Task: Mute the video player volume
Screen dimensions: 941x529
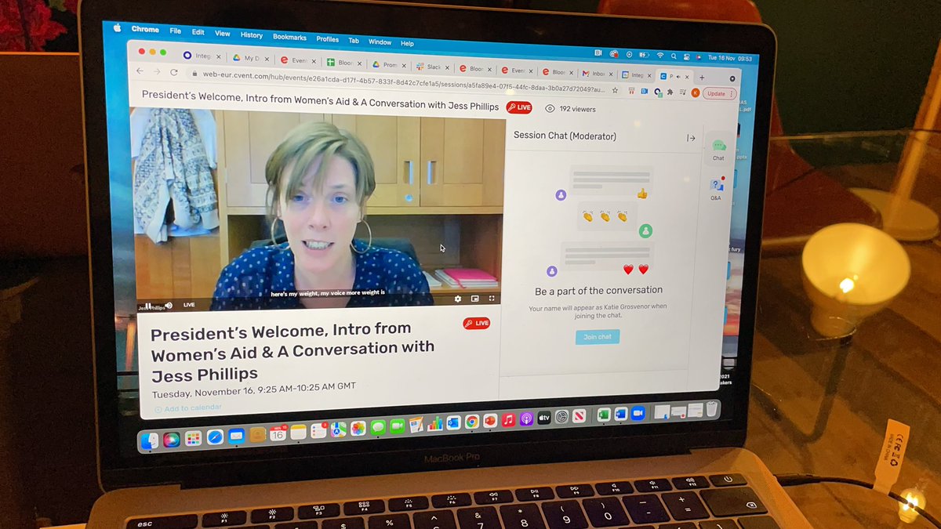Action: [x=169, y=306]
